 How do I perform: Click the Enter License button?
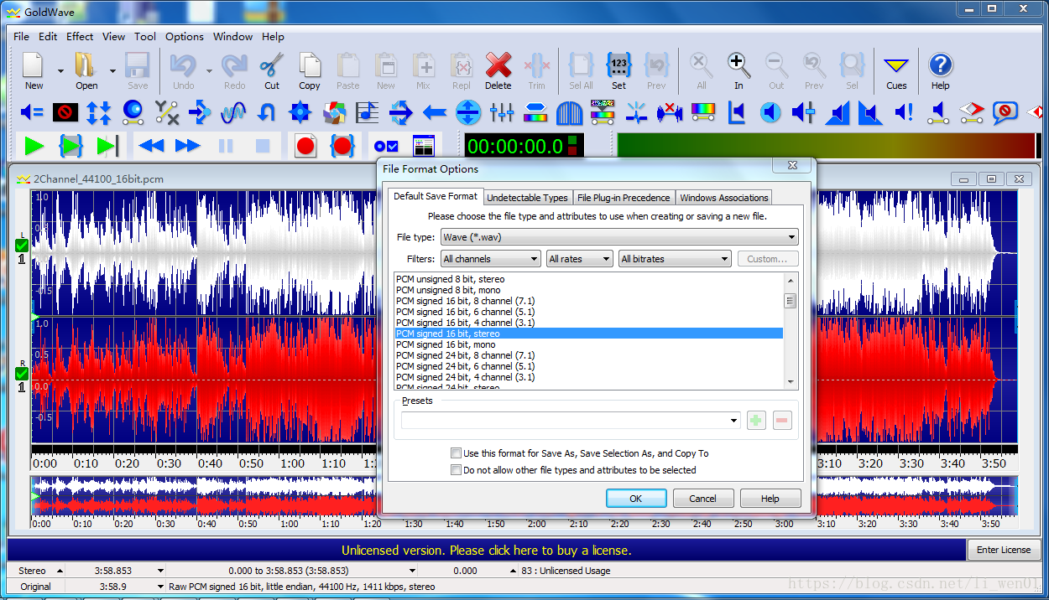pos(1004,550)
